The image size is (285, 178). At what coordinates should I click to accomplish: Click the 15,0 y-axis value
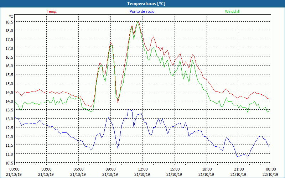10,84
